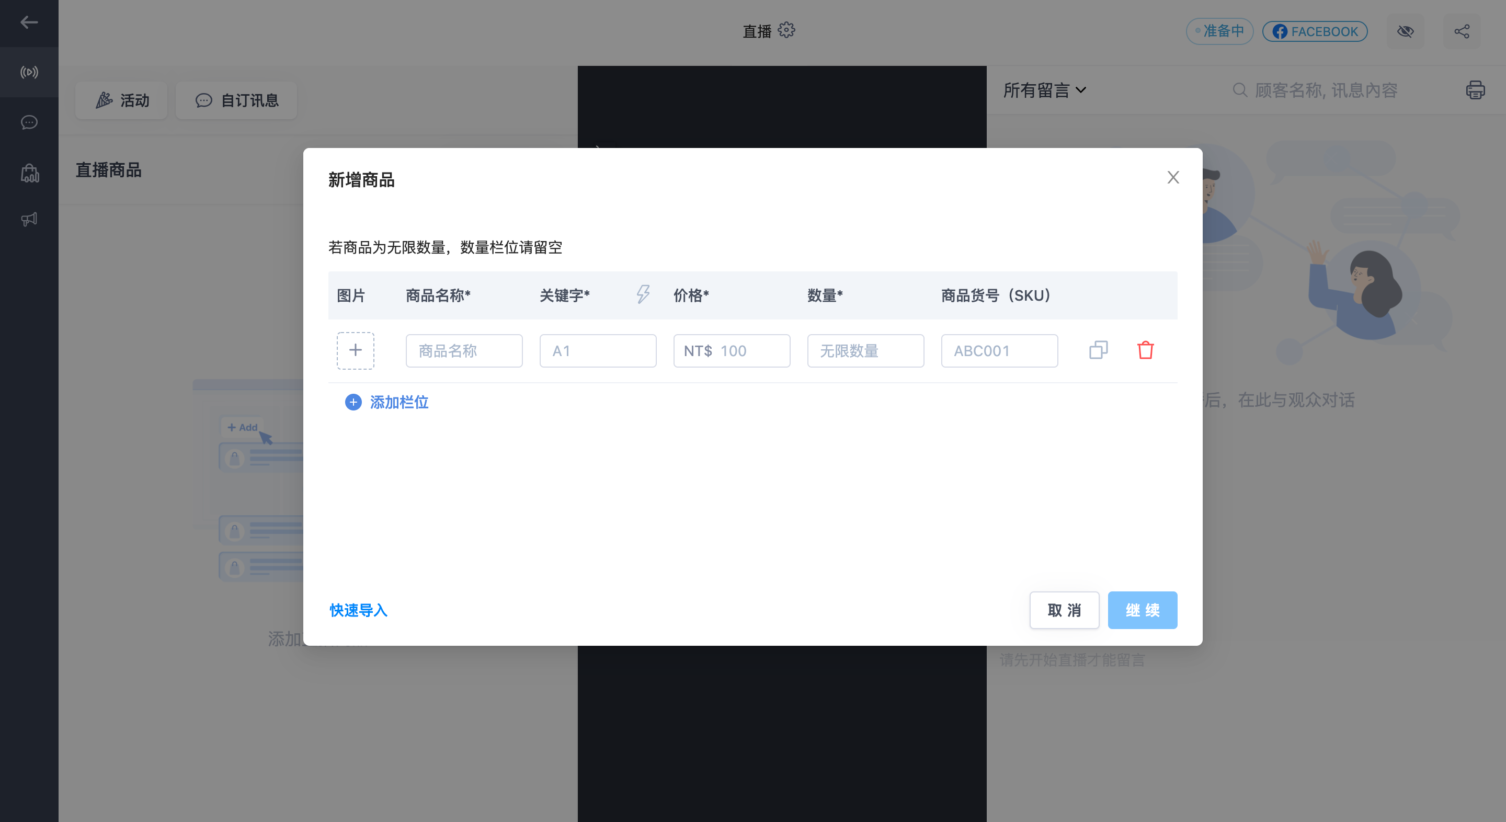
Task: Click the 直播商品 heading
Action: (x=109, y=170)
